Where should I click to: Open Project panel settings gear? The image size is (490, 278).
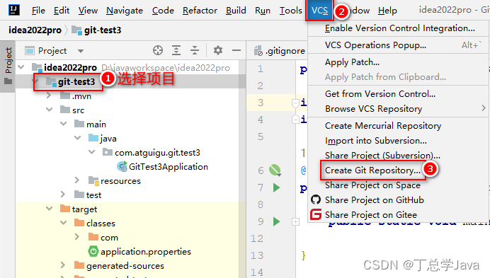pos(218,50)
